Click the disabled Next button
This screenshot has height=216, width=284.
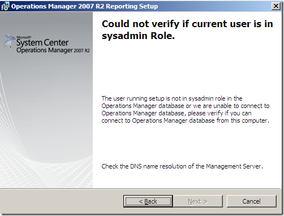[x=198, y=201]
